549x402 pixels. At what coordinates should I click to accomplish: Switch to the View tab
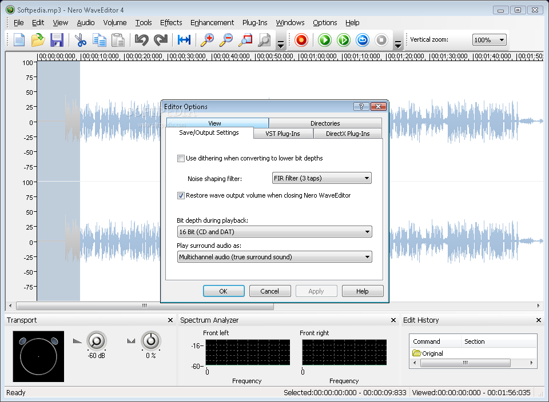point(217,123)
